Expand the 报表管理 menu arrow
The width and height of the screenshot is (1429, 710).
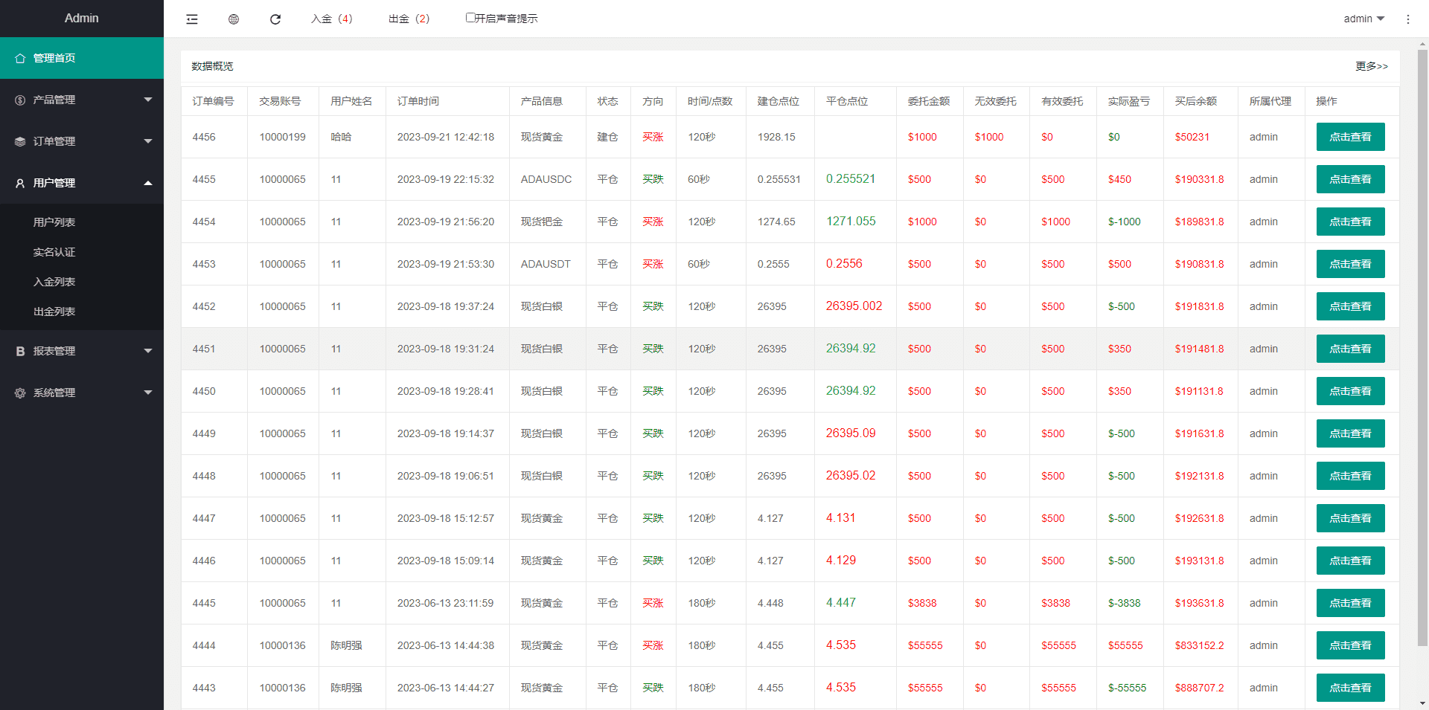pos(148,351)
